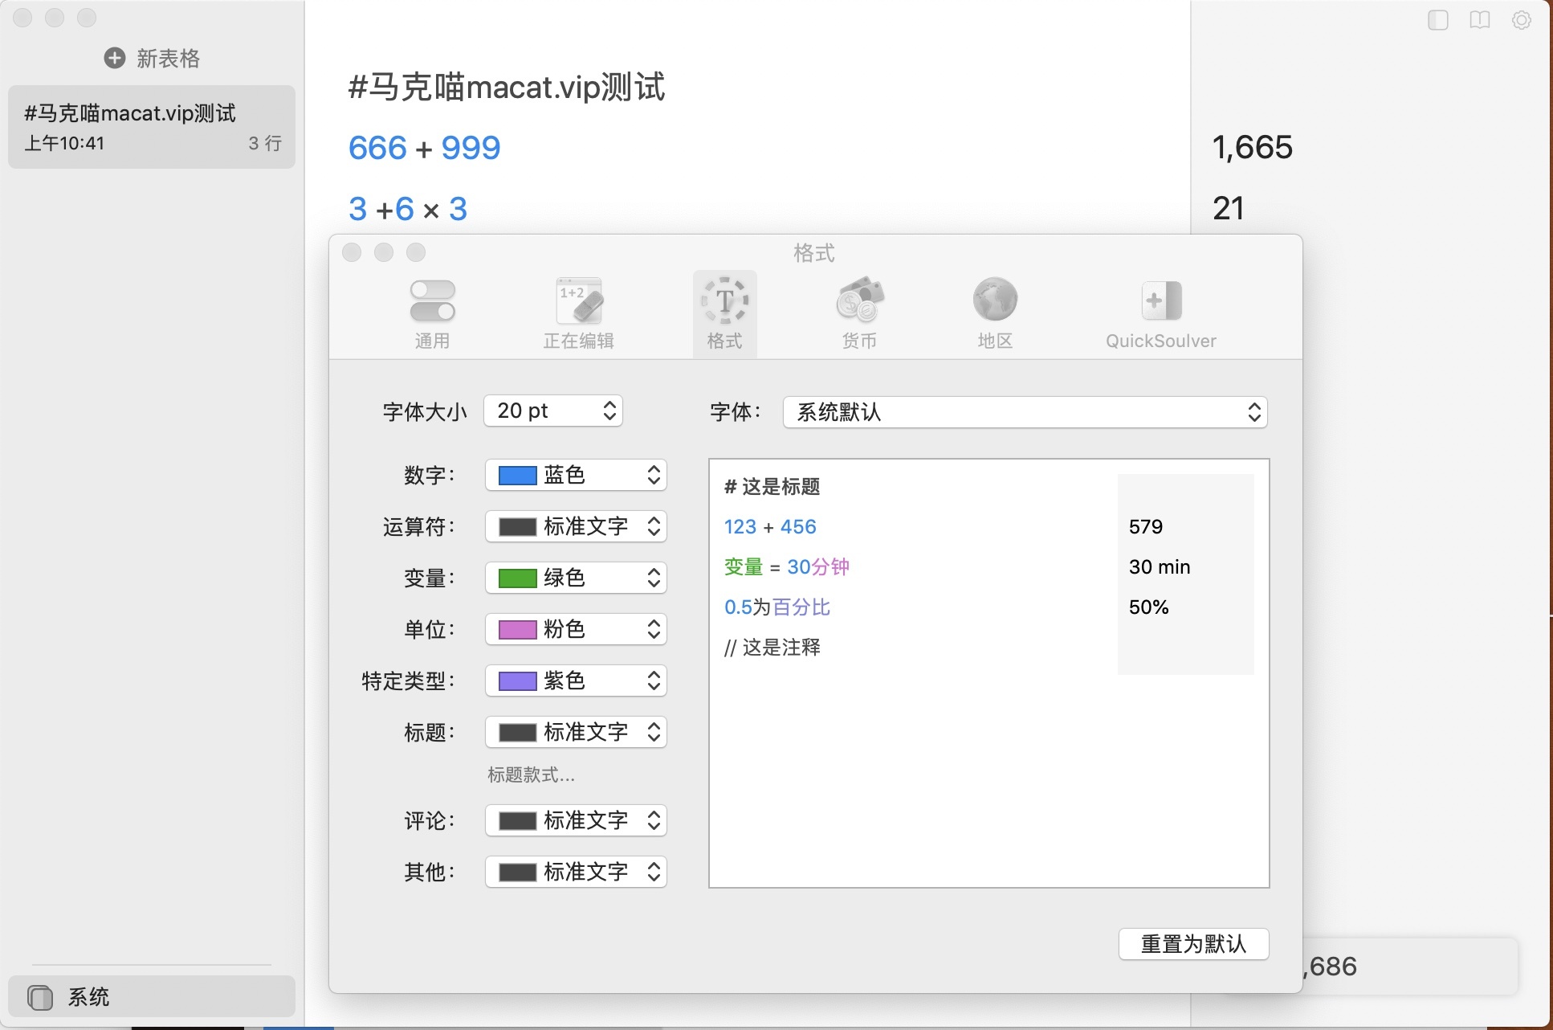Open the gear settings icon at top right
The image size is (1553, 1030).
(1522, 20)
